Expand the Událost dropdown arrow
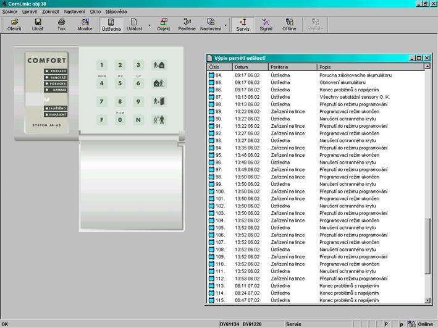Viewport: 438px width, 328px height. pos(149,25)
